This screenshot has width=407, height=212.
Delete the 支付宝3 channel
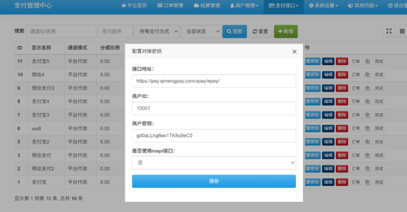(342, 115)
